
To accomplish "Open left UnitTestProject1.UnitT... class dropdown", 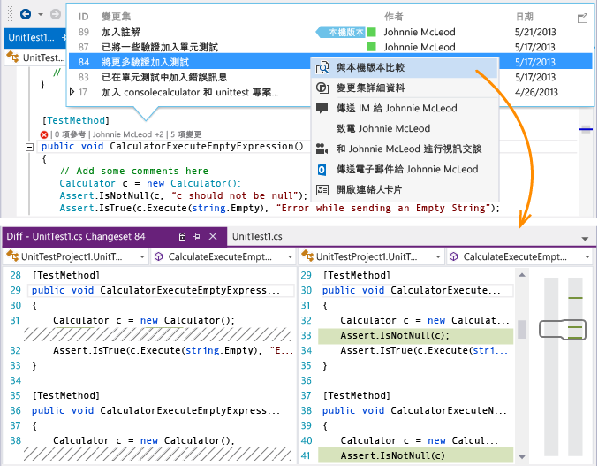I will point(142,256).
